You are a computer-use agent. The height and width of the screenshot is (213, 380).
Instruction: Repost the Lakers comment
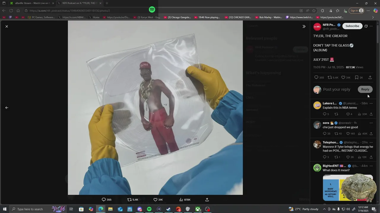(x=336, y=114)
